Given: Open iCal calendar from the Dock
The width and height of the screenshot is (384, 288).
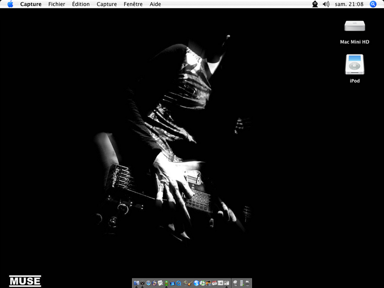Looking at the screenshot, I should pos(214,283).
